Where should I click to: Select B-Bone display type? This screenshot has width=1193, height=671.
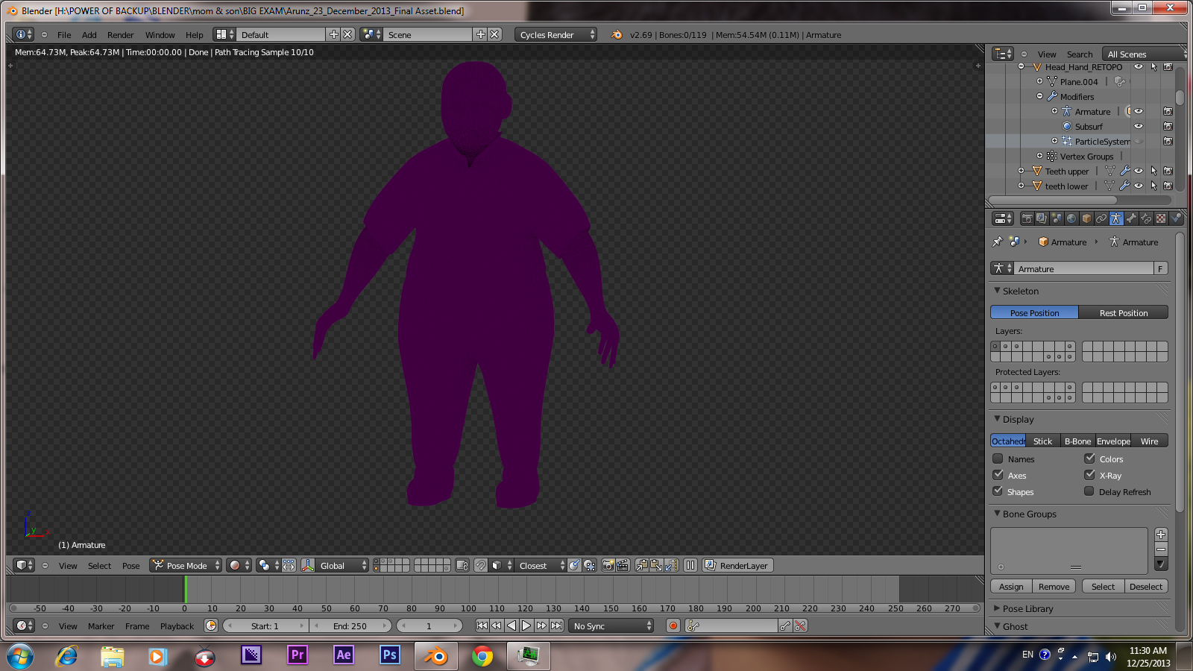(x=1077, y=441)
